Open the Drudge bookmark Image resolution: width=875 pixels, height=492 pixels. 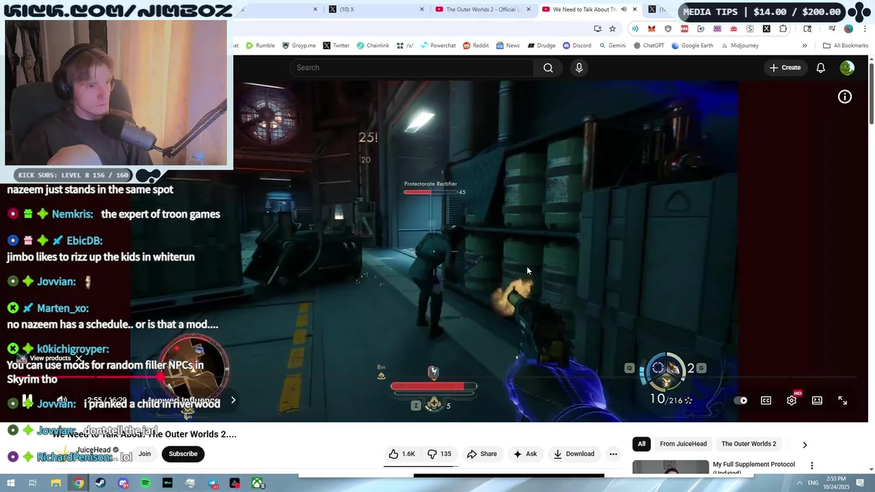541,46
